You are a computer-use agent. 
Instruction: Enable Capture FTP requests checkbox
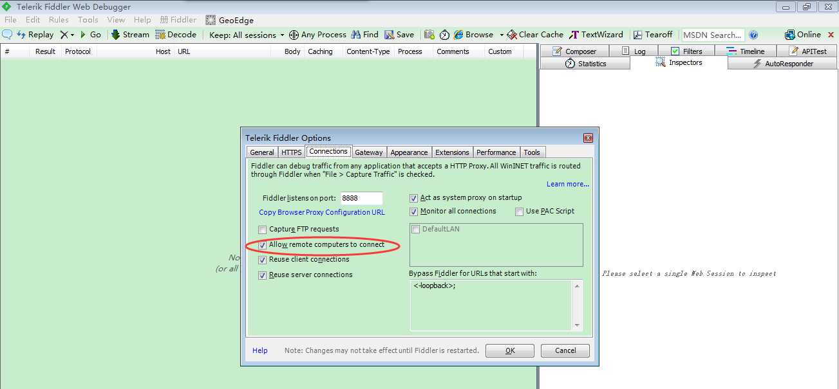pos(262,230)
